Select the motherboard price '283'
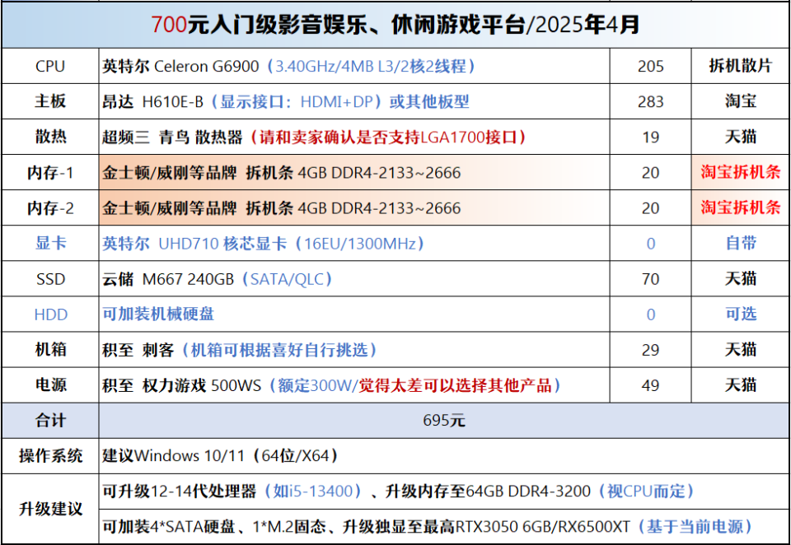This screenshot has height=545, width=791. 650,101
